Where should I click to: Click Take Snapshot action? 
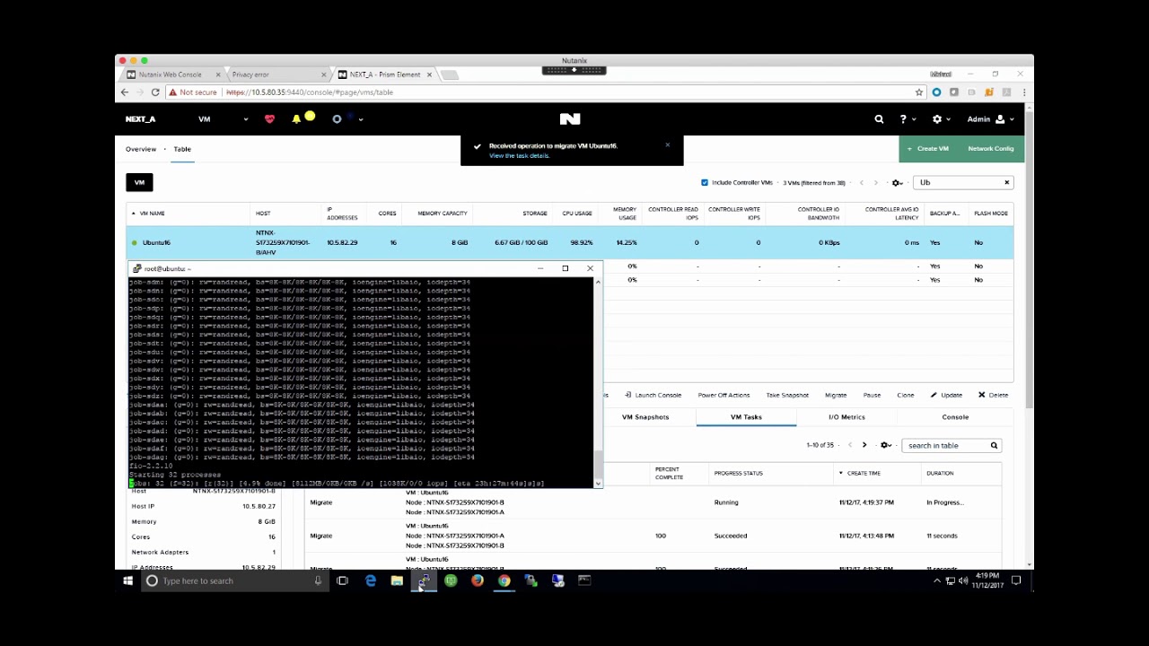pyautogui.click(x=787, y=395)
